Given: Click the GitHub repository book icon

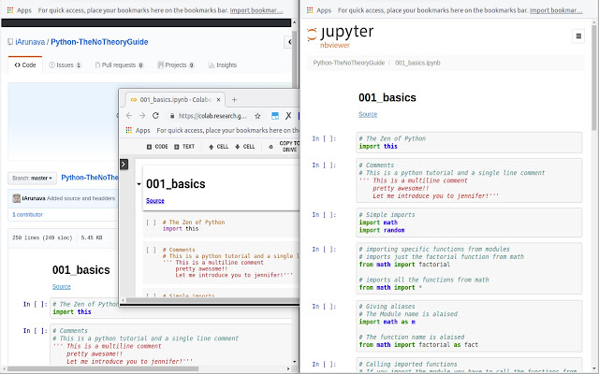Looking at the screenshot, I should [10, 42].
